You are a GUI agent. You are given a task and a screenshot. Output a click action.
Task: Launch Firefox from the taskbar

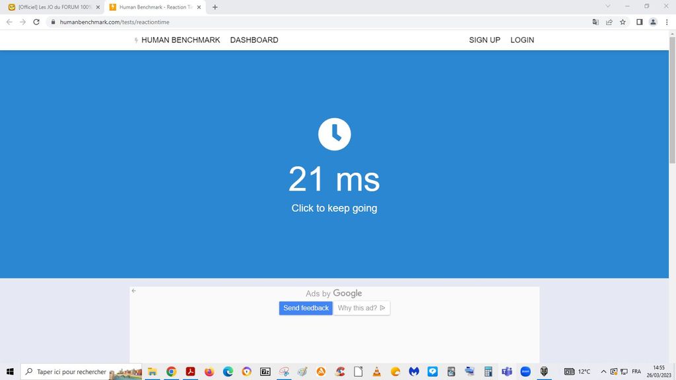pos(209,371)
